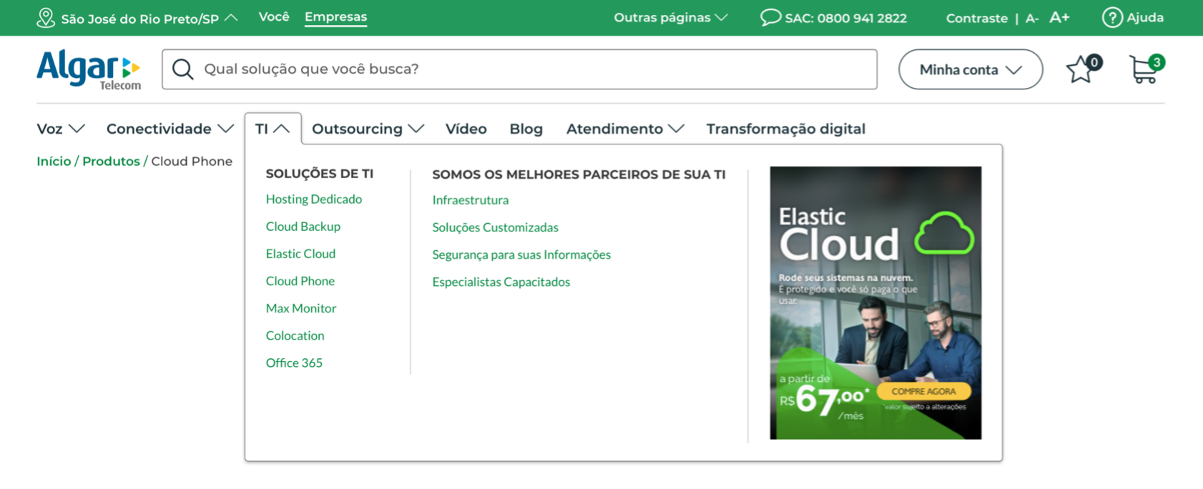Open Max Monitor link
This screenshot has width=1203, height=489.
(301, 308)
